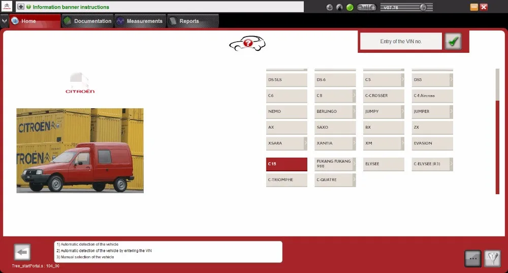The width and height of the screenshot is (508, 273).
Task: Expand the BERLINGO model arrow
Action: (x=354, y=111)
